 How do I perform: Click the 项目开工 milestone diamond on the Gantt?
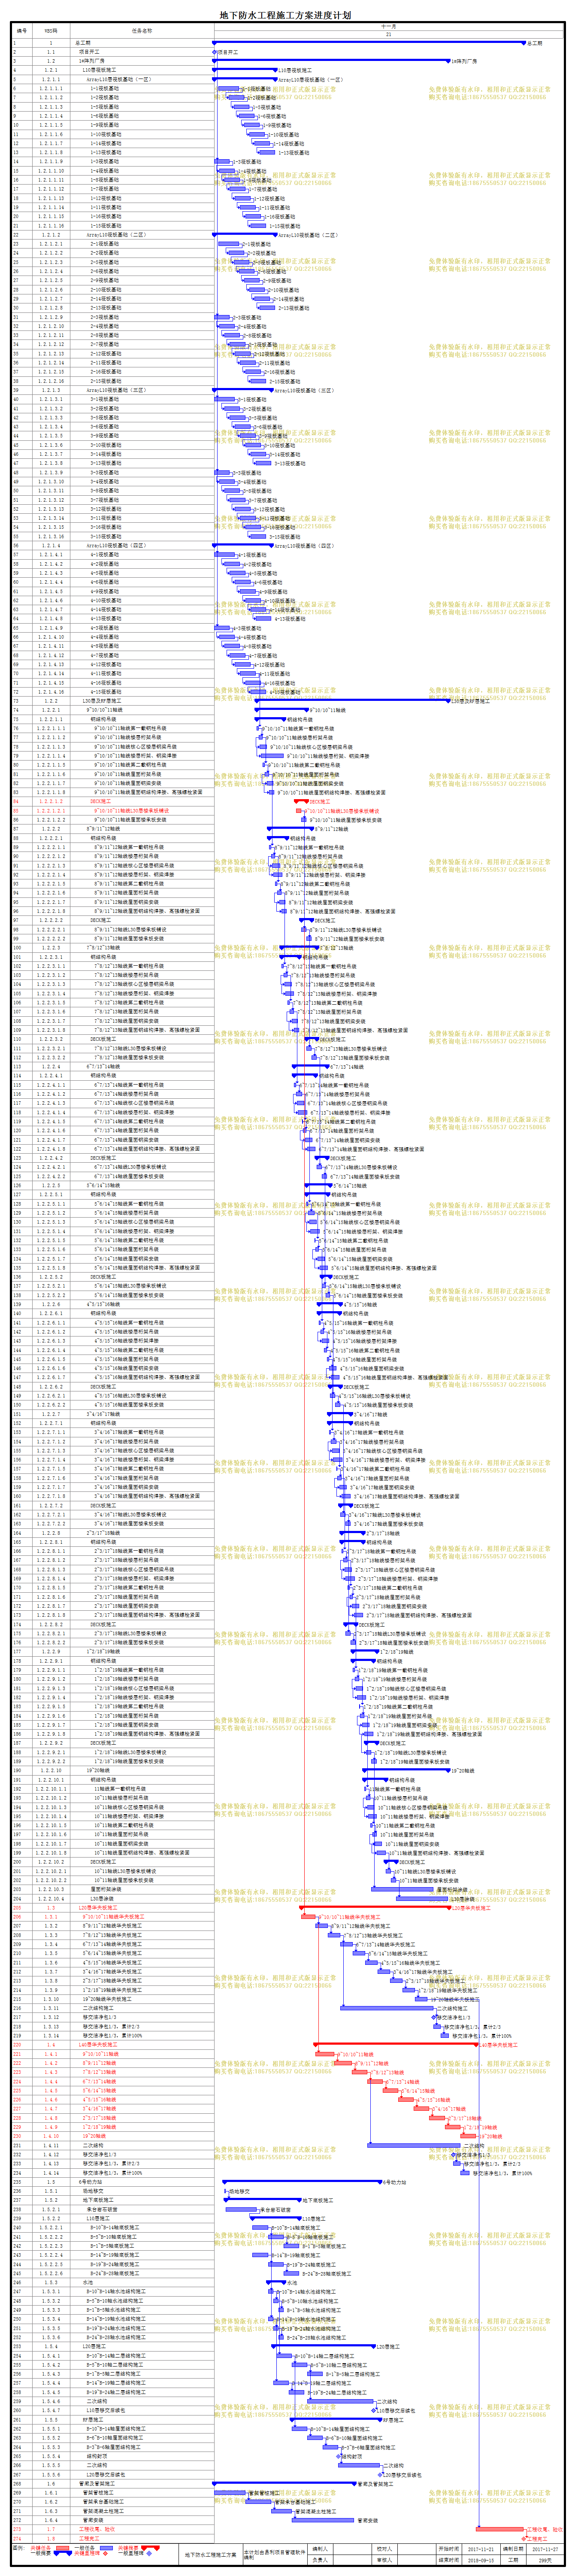[x=215, y=52]
